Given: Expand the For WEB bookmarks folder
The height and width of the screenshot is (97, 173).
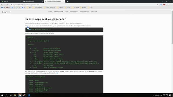Looking at the screenshot, I should point(83,8).
